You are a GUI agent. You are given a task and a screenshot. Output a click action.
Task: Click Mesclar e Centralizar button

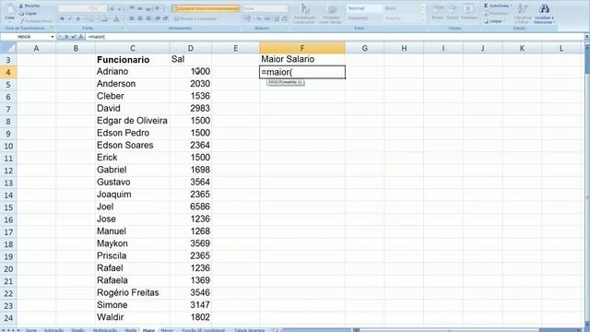click(195, 18)
